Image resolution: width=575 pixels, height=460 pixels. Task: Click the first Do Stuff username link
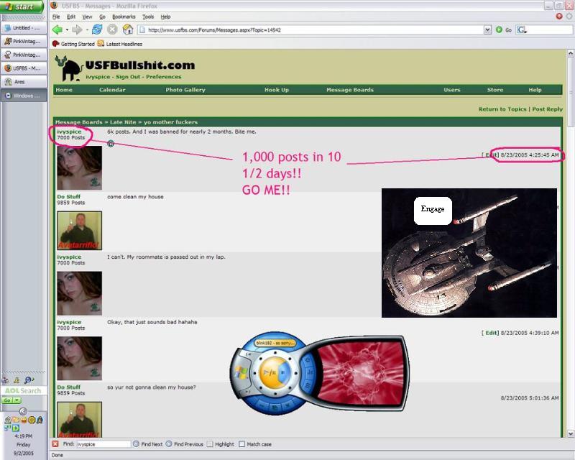click(x=68, y=197)
